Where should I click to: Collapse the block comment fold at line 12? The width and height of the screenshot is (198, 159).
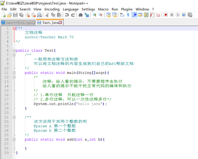pos(14,77)
